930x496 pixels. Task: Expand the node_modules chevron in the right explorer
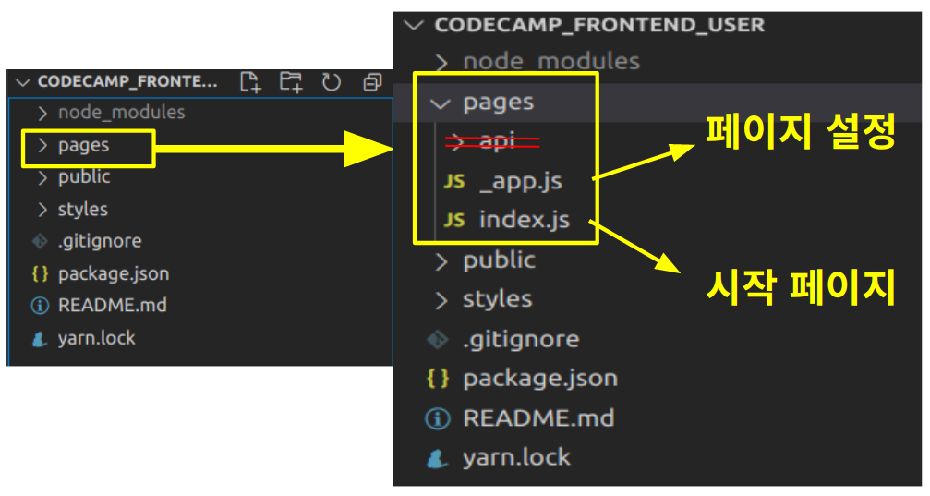tap(441, 62)
